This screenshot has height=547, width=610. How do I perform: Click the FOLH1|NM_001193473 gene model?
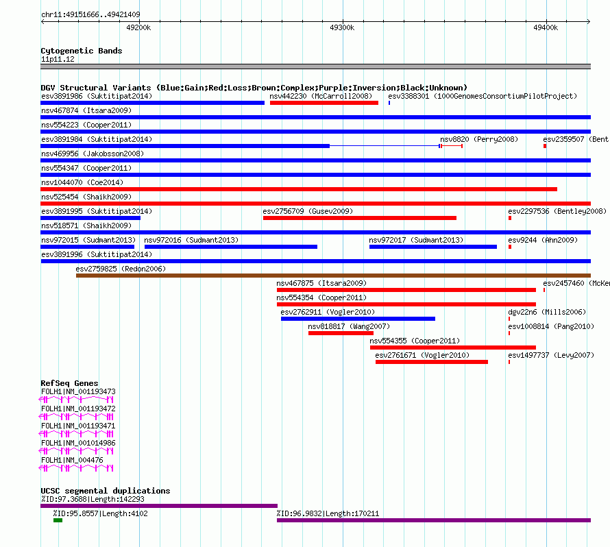coord(76,400)
